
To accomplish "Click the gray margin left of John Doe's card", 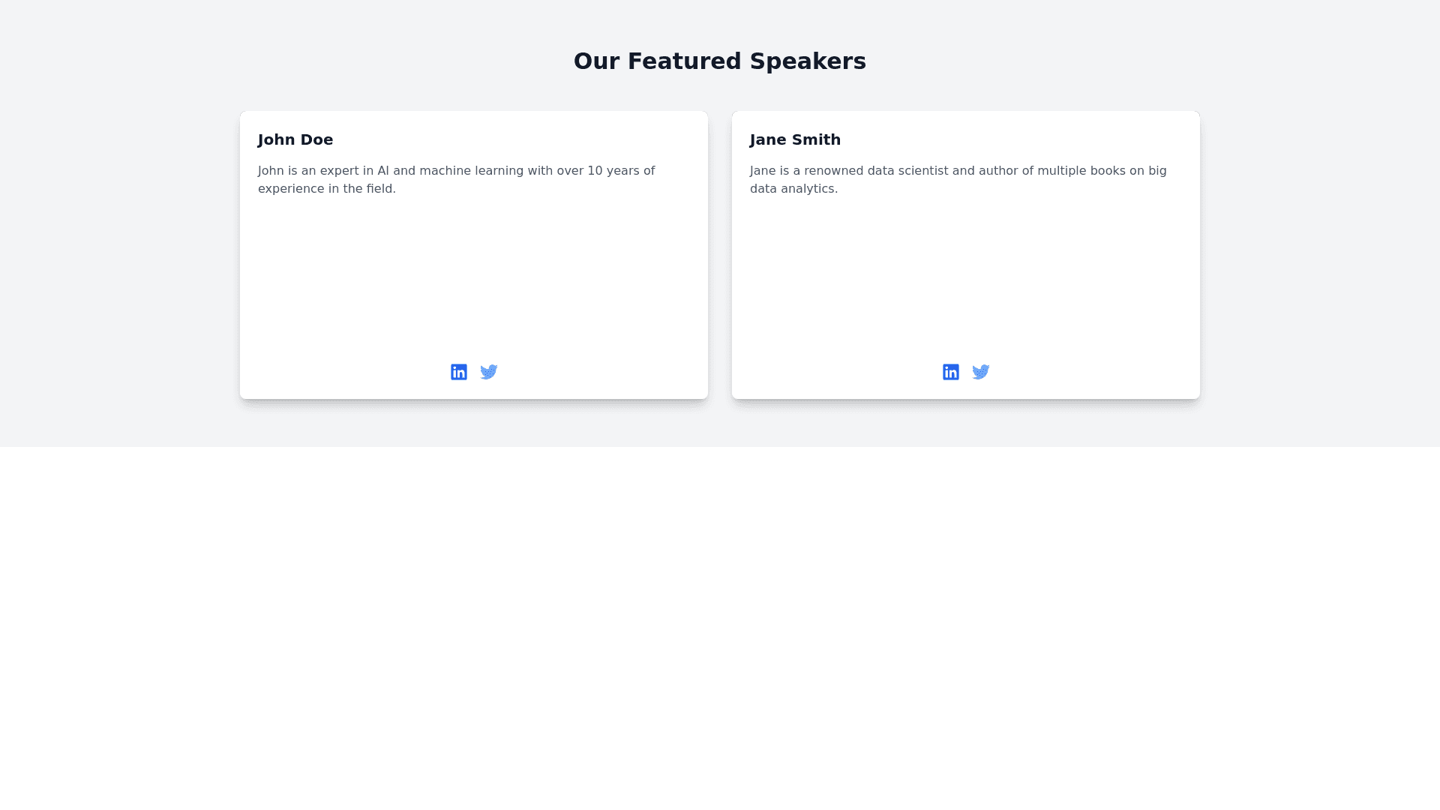I will click(120, 255).
